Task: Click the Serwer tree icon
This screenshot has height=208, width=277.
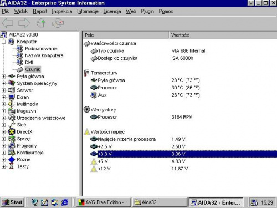Action: tap(12, 90)
